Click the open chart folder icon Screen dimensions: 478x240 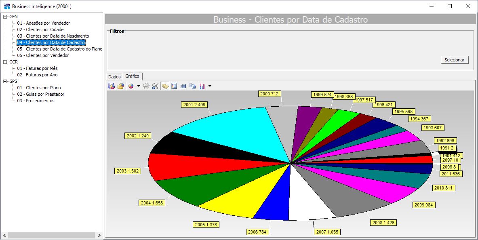point(121,86)
